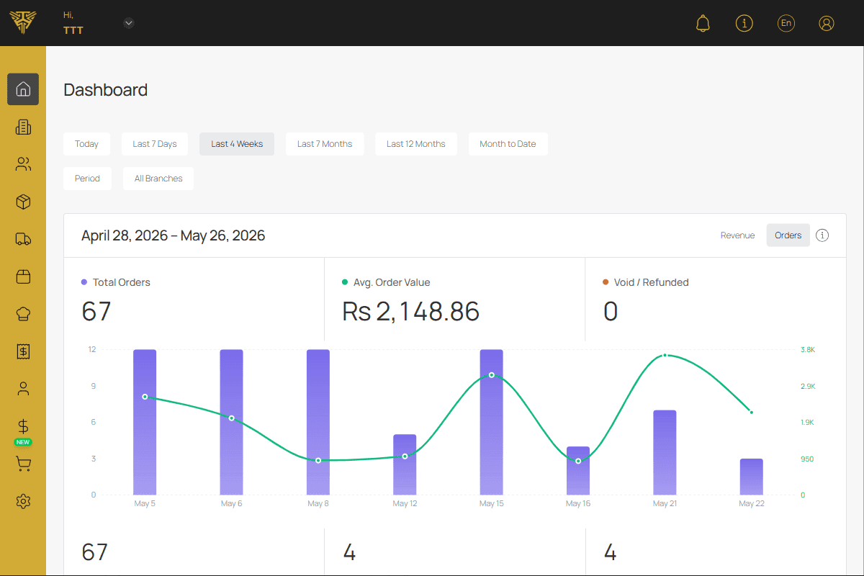
Task: Click the '3.8K' right axis label
Action: (x=808, y=349)
